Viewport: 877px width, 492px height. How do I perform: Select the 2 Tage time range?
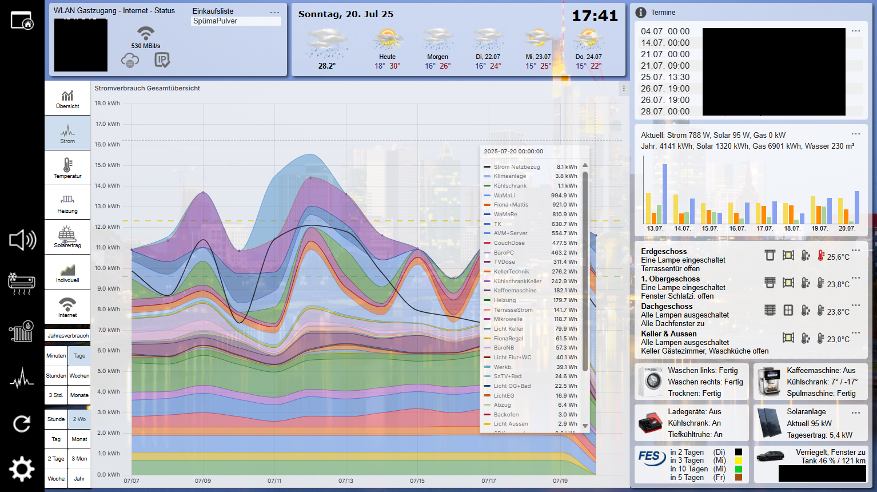[56, 459]
